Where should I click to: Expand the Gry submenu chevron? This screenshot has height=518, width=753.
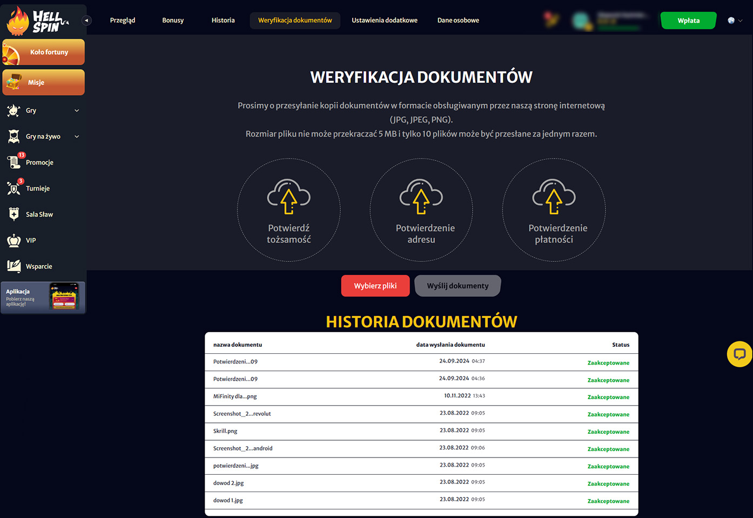click(x=77, y=111)
